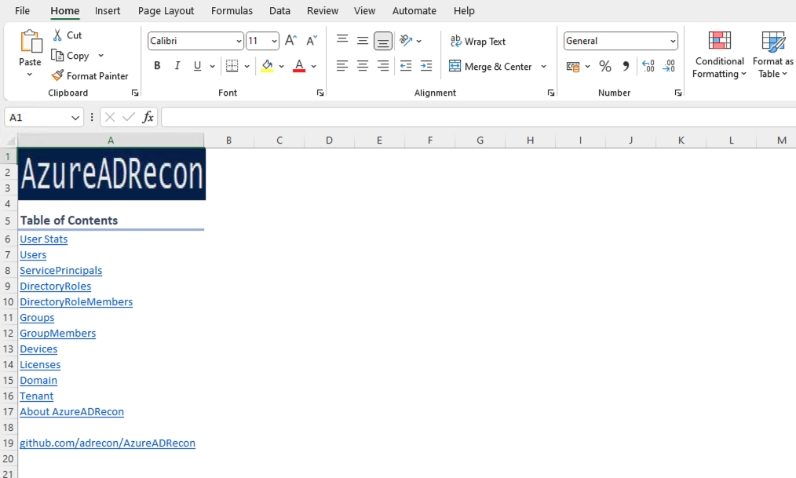Click Increase Font Size icon

tap(290, 41)
